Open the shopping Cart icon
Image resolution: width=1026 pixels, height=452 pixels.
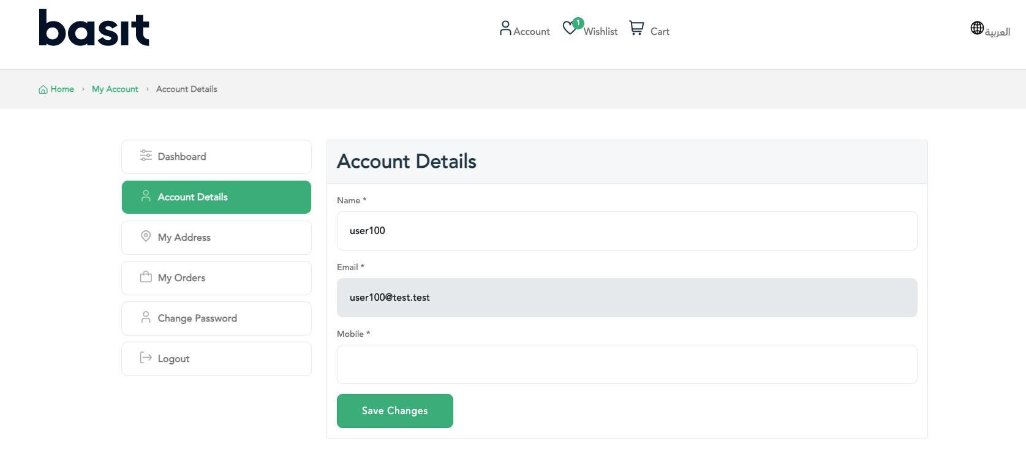[636, 28]
